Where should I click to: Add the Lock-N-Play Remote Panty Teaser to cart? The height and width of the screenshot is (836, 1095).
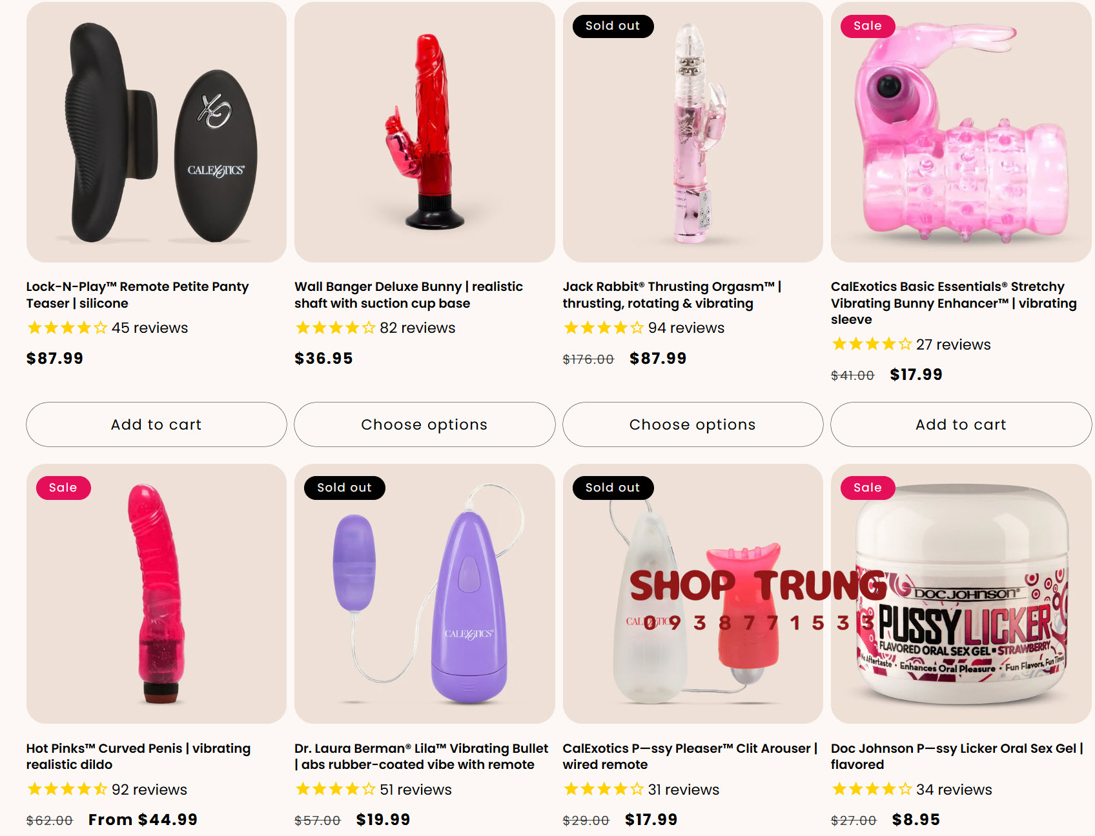(x=156, y=424)
